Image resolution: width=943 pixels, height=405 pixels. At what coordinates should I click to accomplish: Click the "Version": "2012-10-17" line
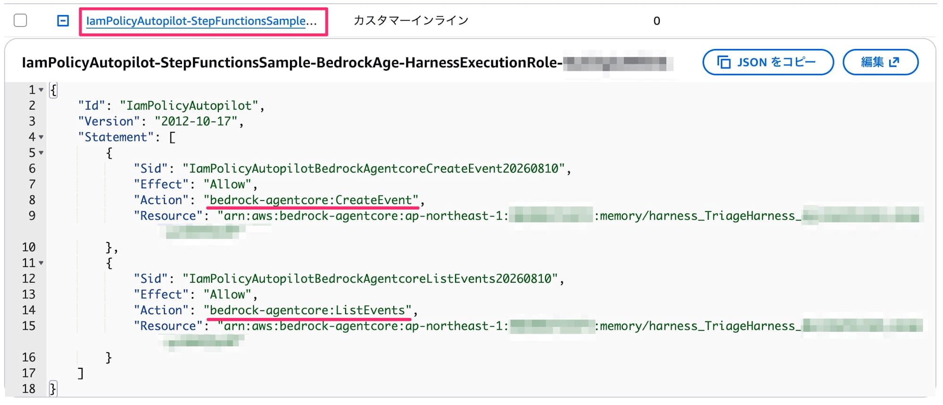pos(161,121)
